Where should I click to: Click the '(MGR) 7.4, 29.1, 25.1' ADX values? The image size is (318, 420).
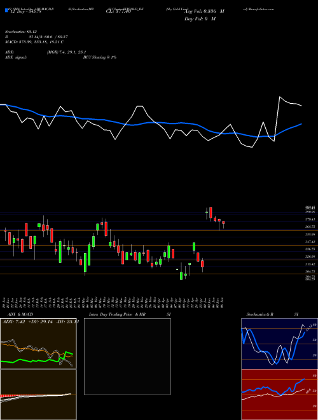click(66, 52)
